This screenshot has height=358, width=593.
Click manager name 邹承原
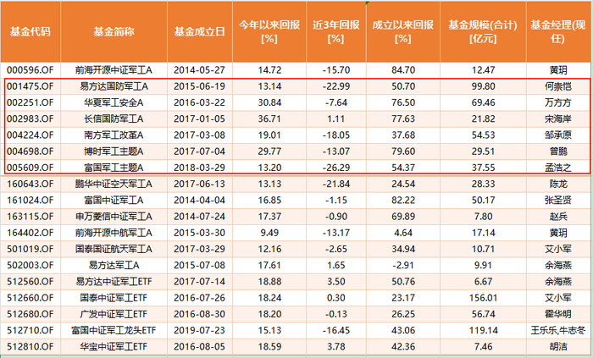click(x=557, y=135)
